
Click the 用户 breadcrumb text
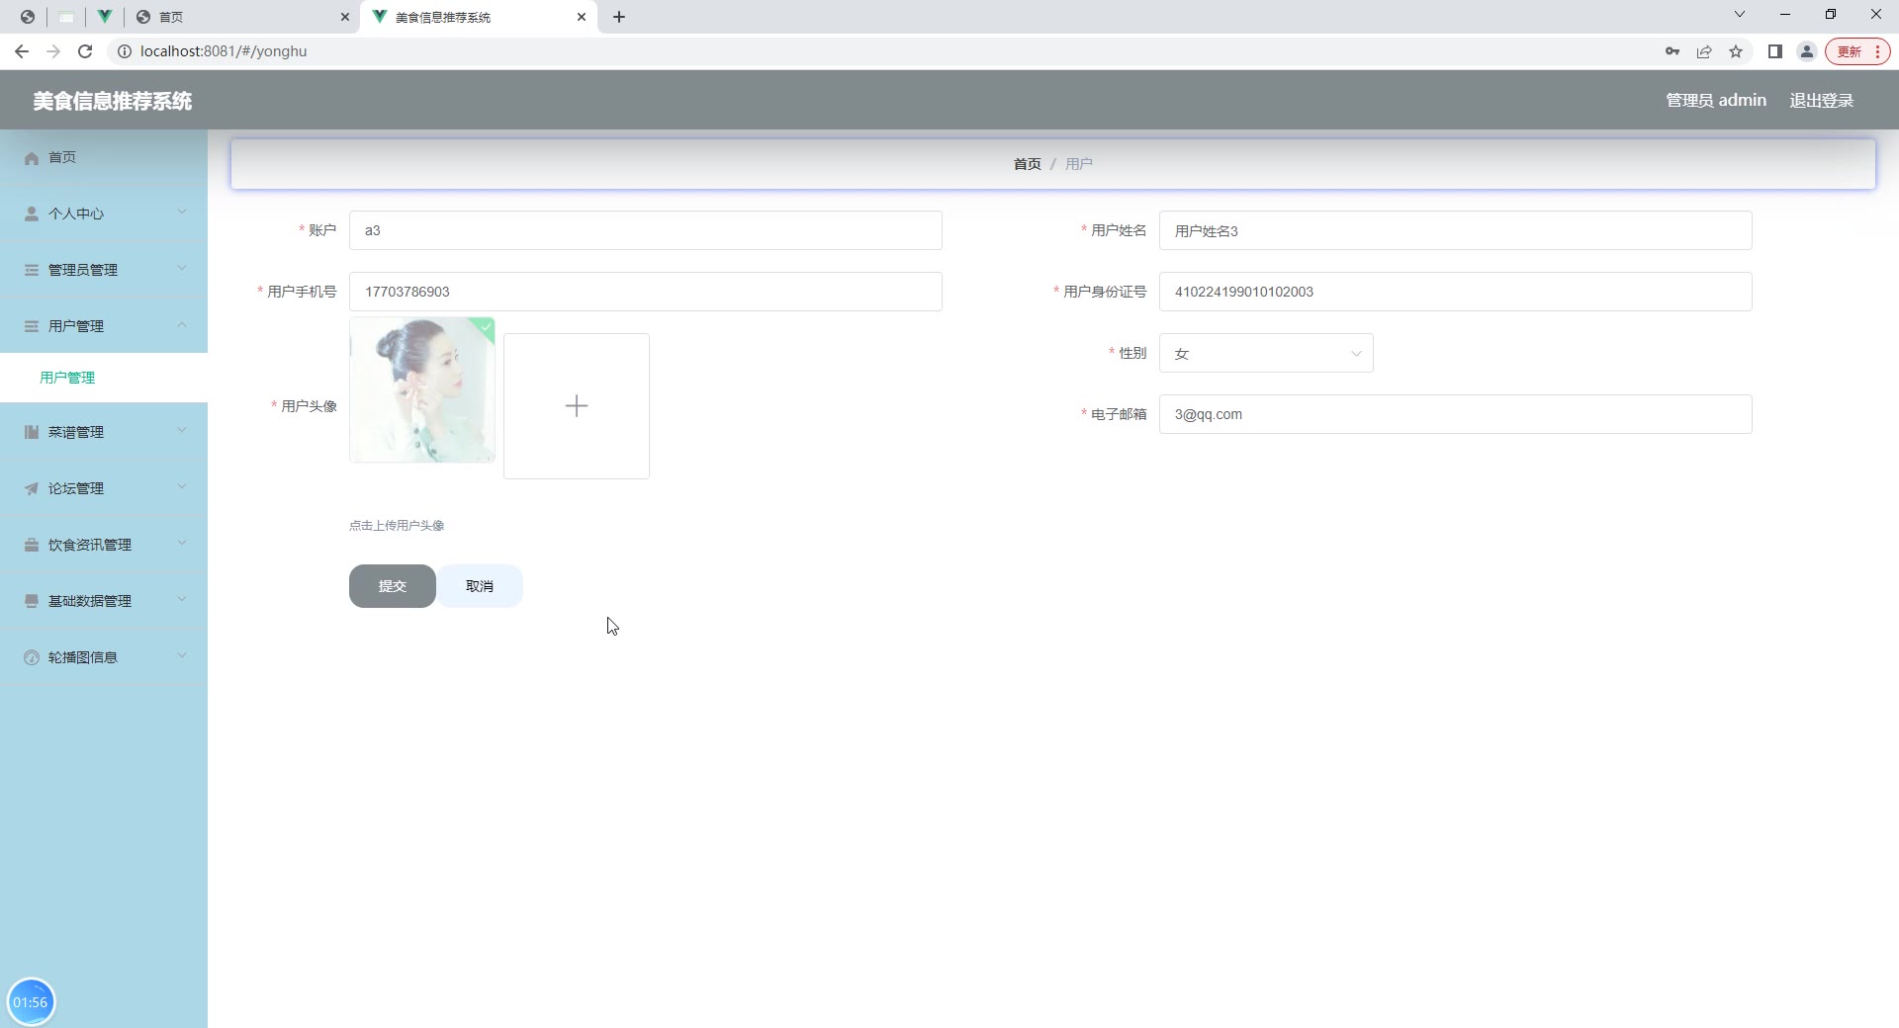click(1079, 164)
